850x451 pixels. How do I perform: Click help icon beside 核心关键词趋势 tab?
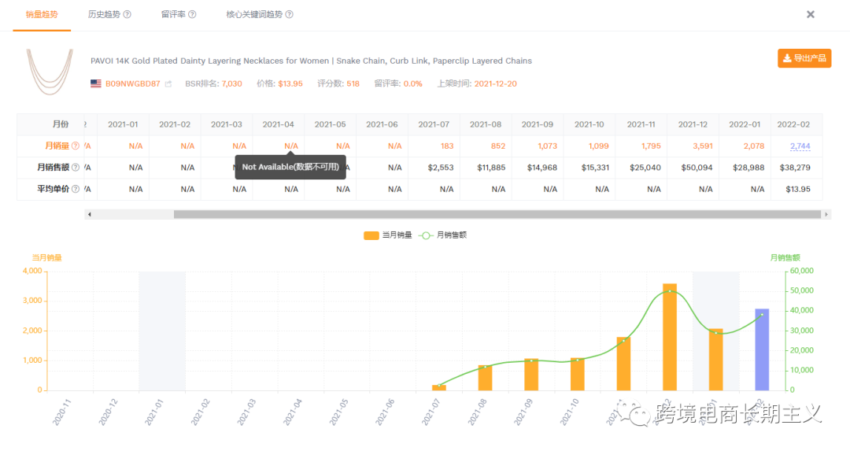290,15
